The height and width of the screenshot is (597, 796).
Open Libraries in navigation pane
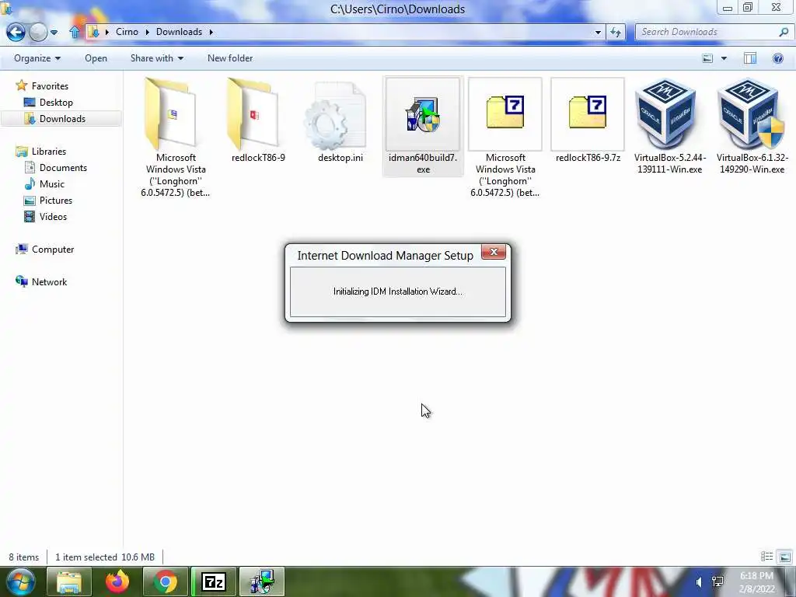49,152
